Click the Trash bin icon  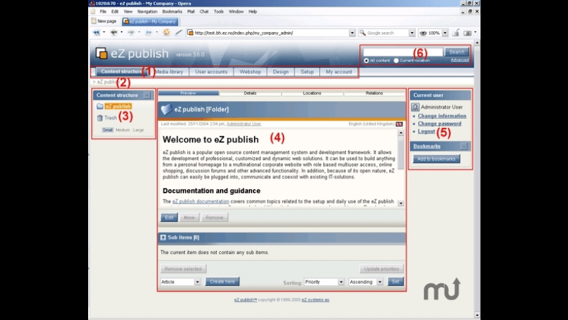tap(100, 118)
